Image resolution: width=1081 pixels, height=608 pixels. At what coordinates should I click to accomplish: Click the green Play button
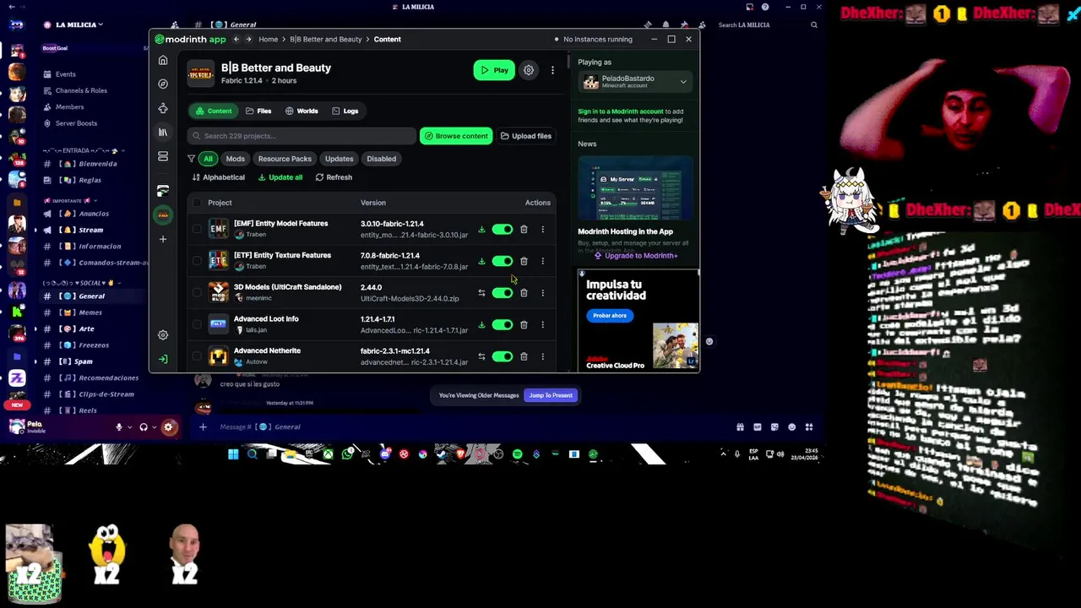click(494, 70)
